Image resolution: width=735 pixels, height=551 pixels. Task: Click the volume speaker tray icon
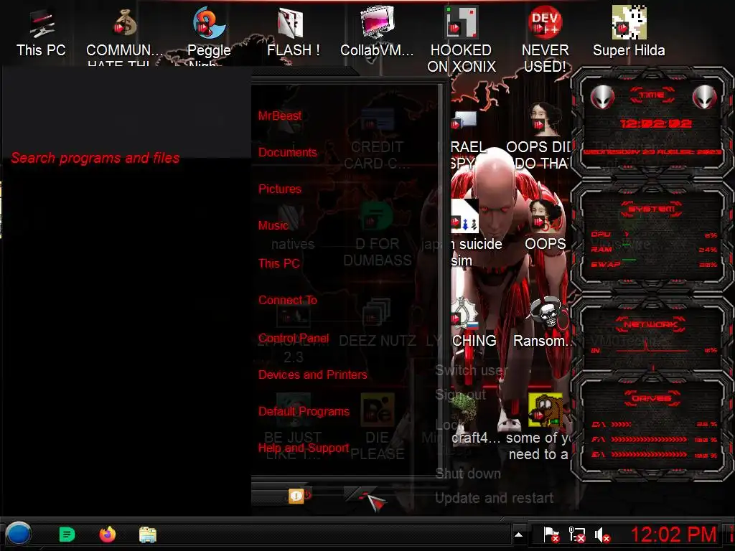(602, 534)
